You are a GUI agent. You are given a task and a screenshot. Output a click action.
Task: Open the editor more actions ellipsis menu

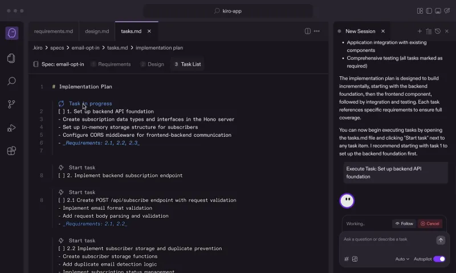click(317, 31)
